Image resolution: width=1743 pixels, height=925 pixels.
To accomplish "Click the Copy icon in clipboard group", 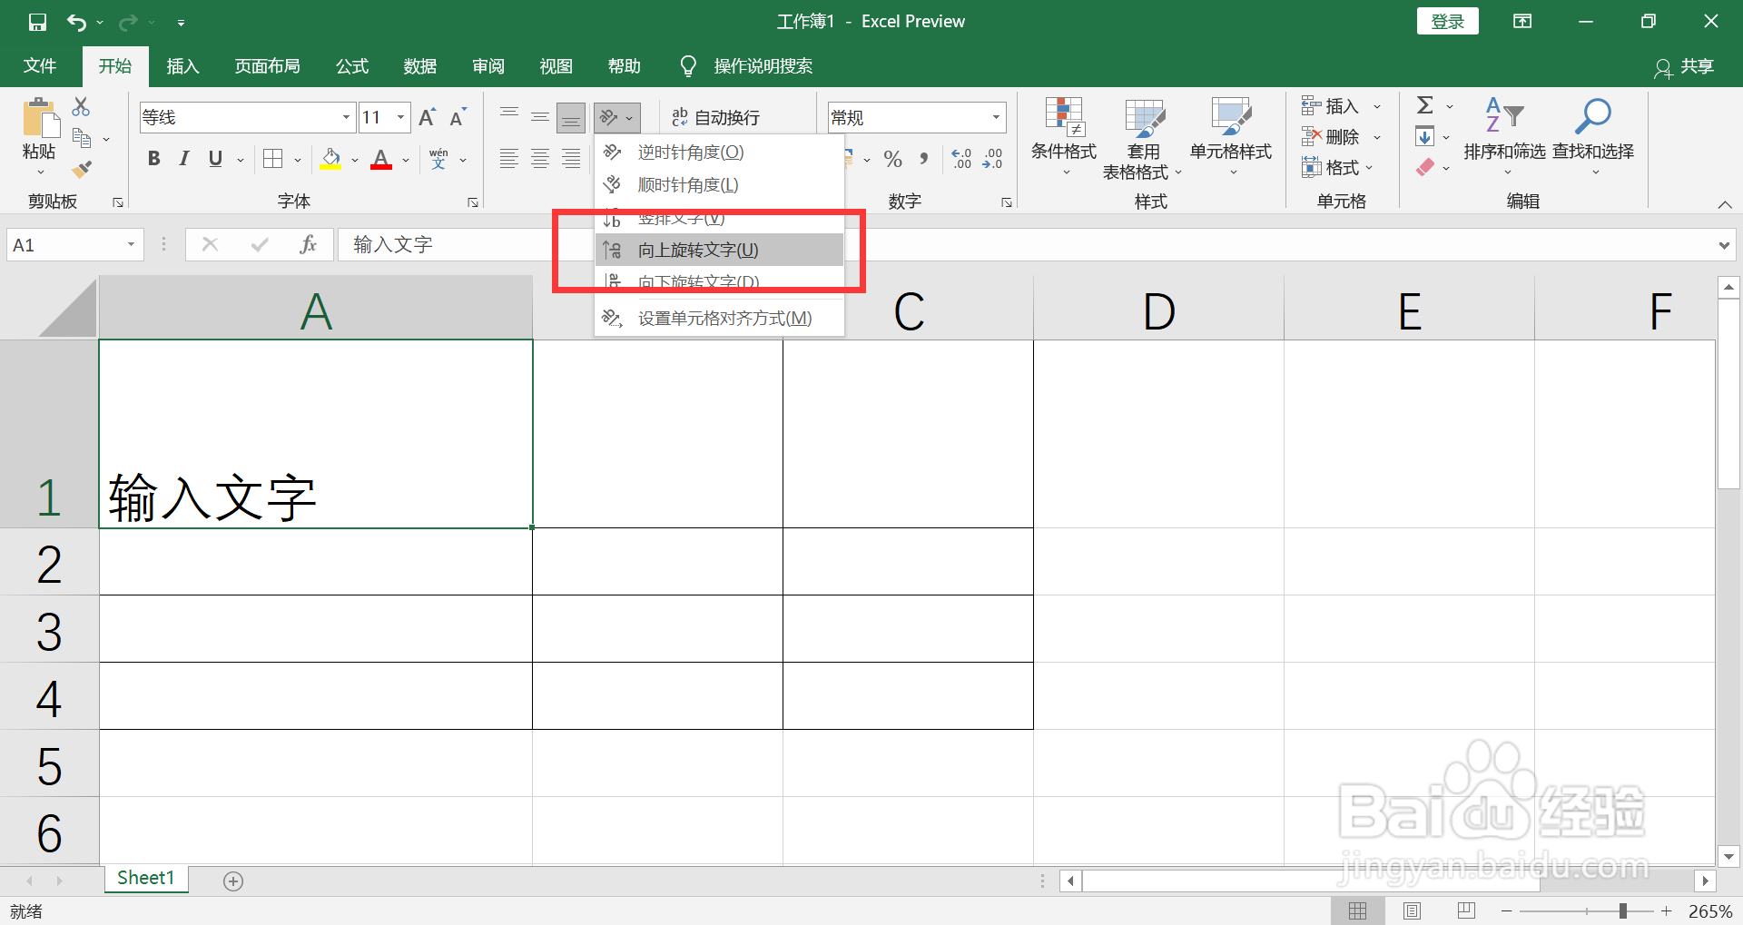I will click(x=82, y=138).
